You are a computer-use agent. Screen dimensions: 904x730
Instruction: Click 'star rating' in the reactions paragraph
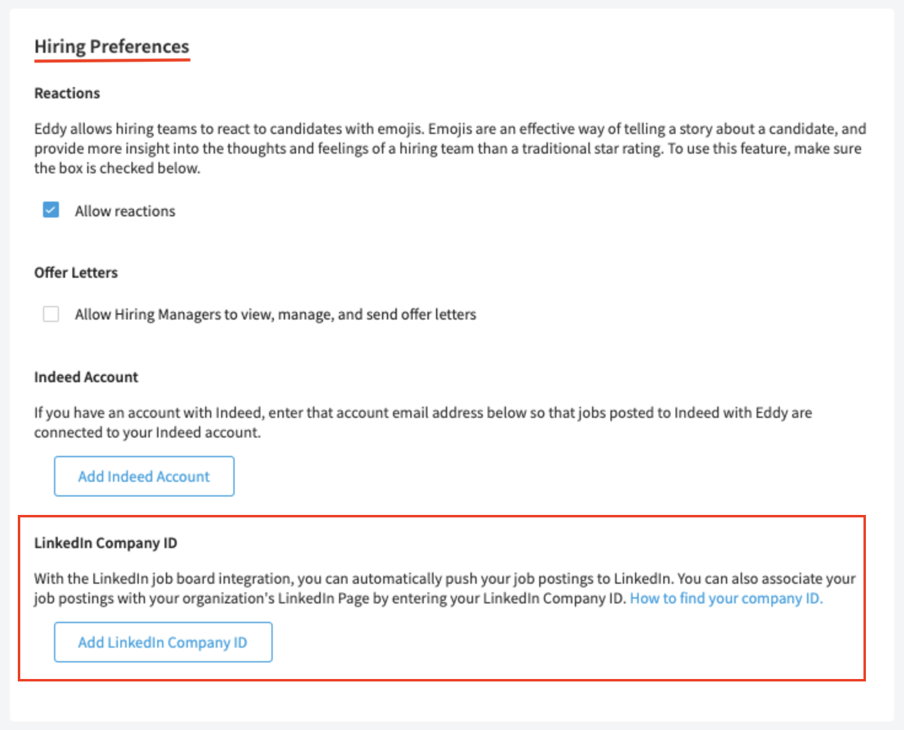click(x=631, y=149)
